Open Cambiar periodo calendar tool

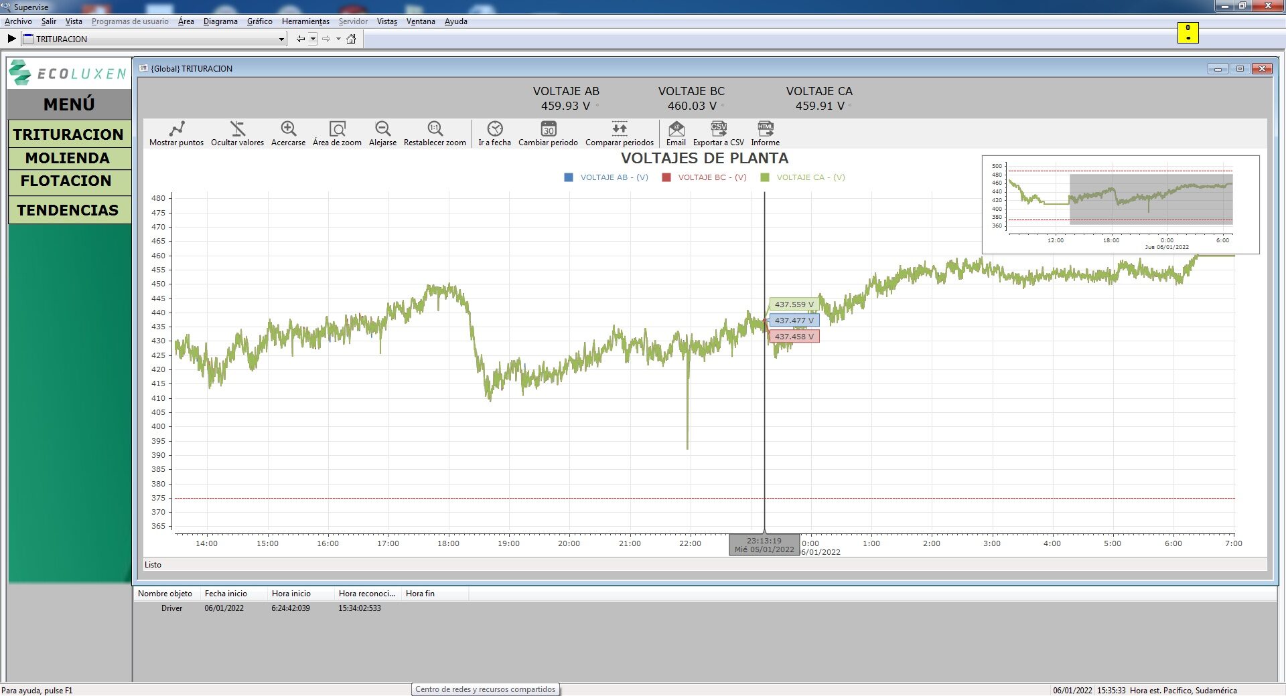point(548,133)
